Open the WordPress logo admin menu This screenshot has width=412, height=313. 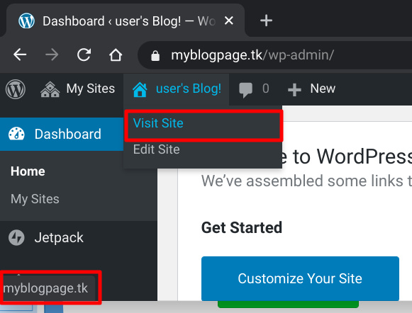point(16,89)
